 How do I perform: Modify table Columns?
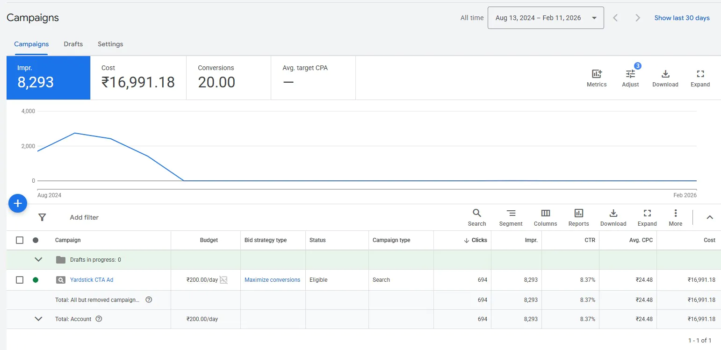click(545, 218)
